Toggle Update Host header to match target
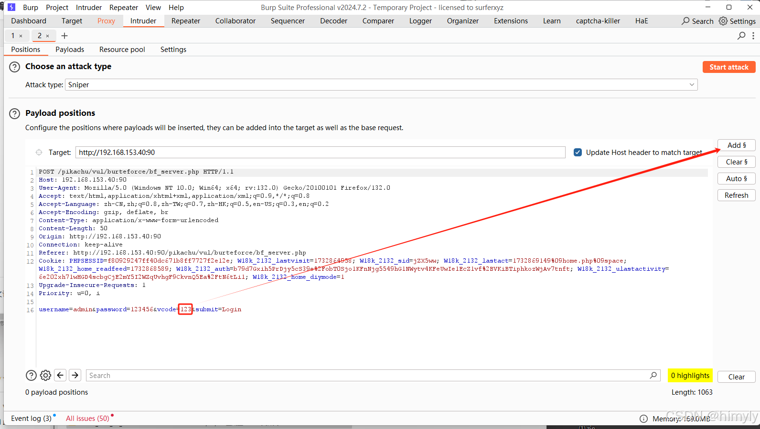The width and height of the screenshot is (760, 429). 578,153
